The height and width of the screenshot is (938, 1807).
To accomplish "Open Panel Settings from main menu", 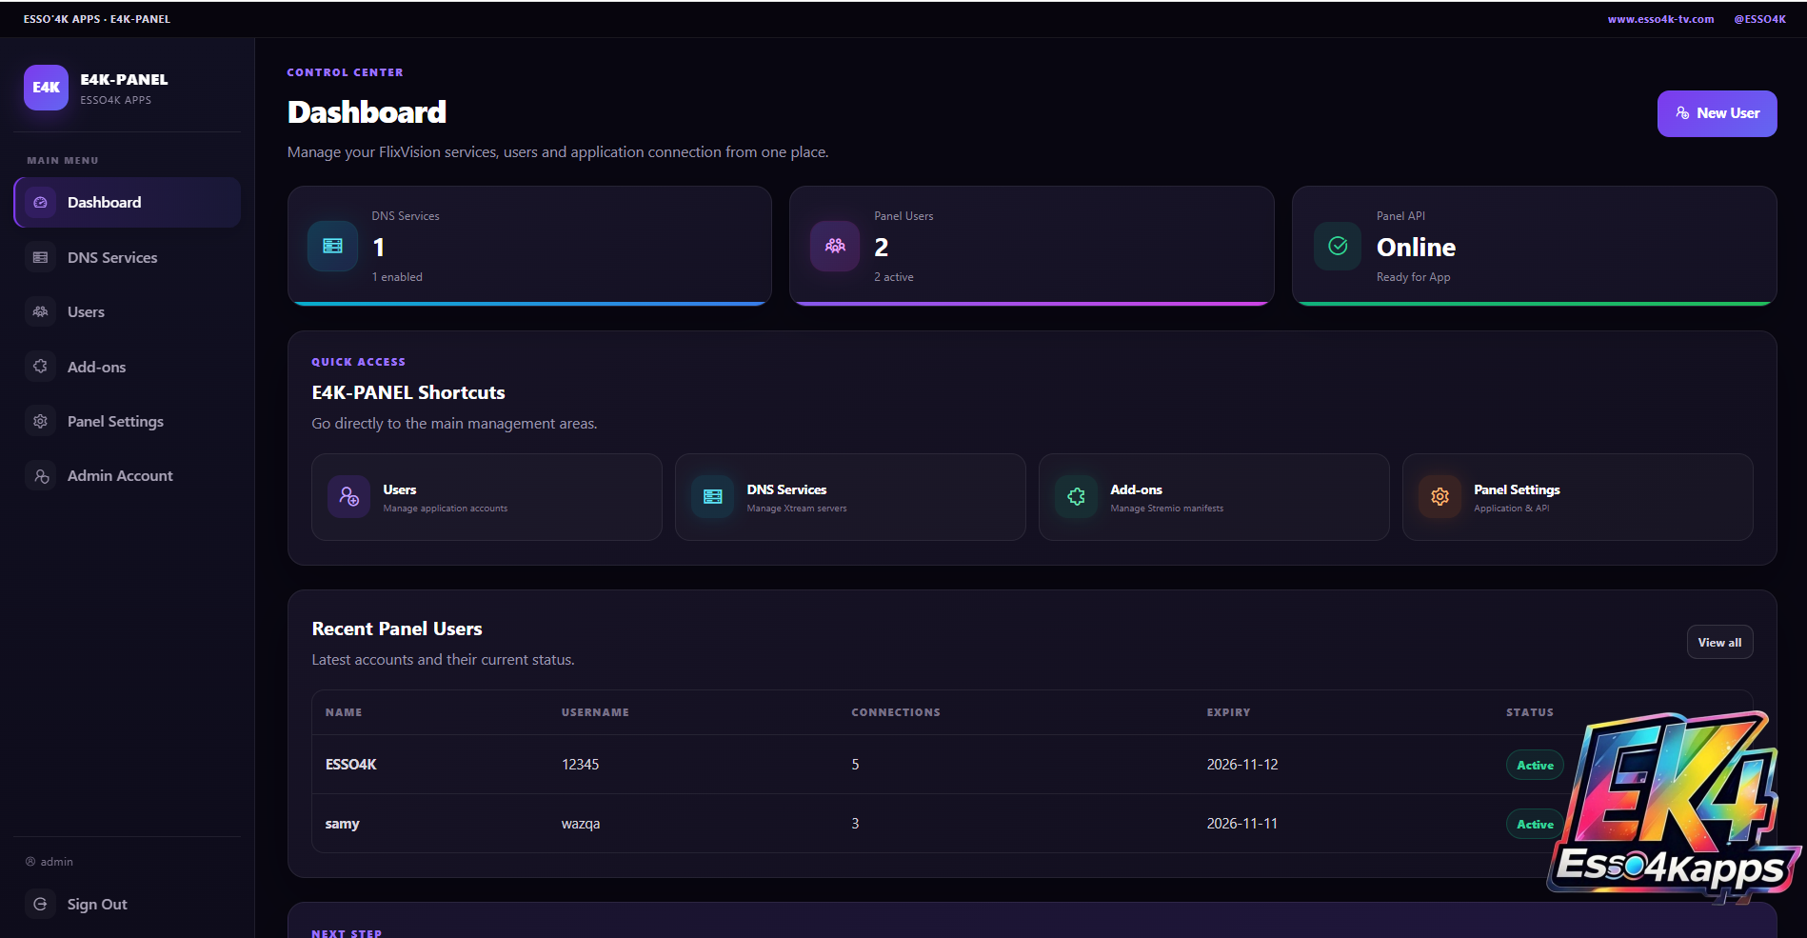I will point(128,421).
